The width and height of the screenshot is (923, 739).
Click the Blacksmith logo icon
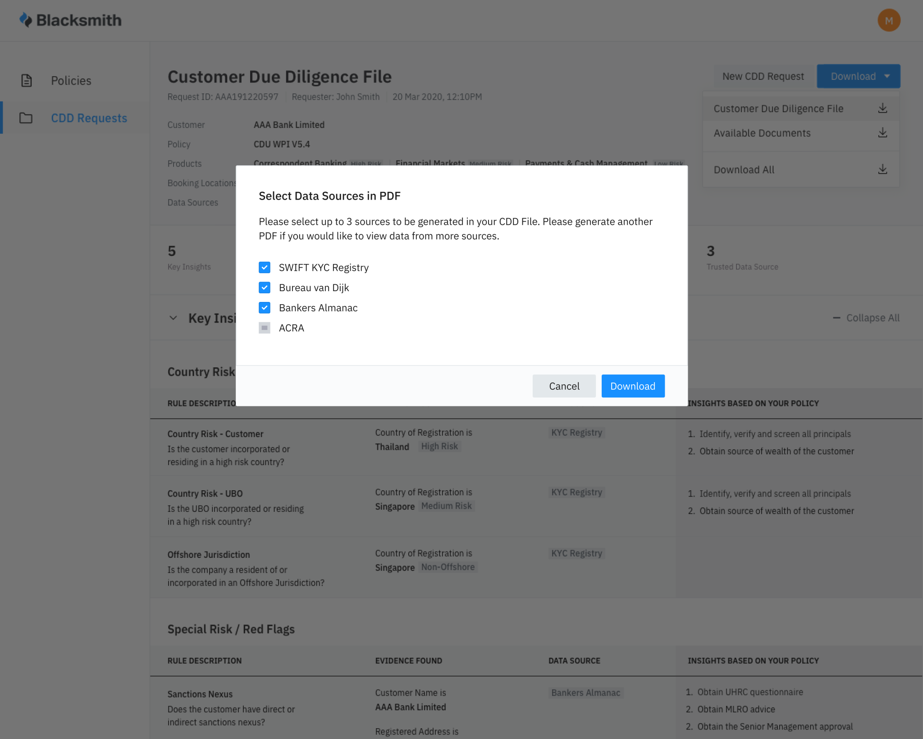click(26, 20)
